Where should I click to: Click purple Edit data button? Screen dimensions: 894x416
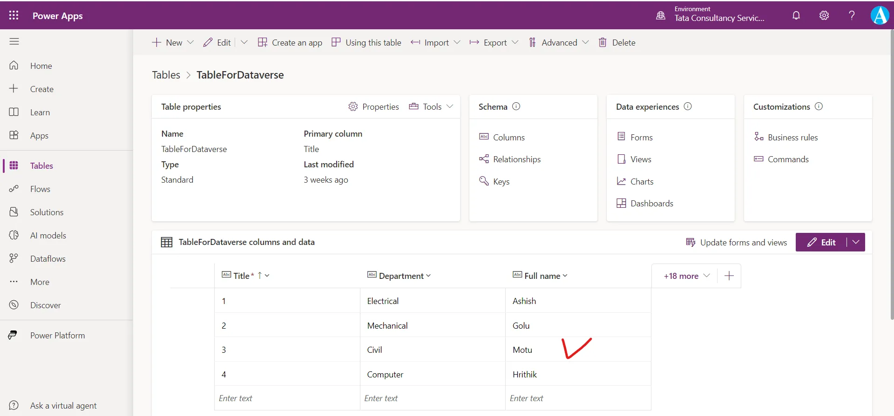point(821,242)
